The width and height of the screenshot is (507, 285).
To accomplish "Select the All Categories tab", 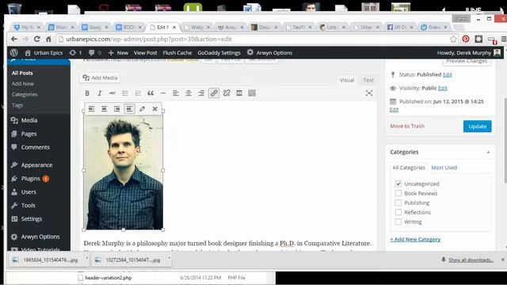I will pyautogui.click(x=409, y=167).
